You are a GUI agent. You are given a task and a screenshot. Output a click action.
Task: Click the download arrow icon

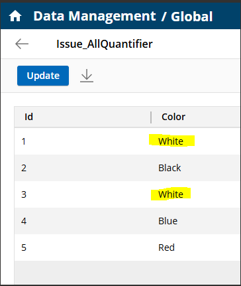tap(87, 76)
